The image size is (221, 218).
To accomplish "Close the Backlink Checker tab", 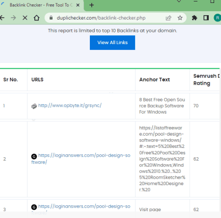I will tap(78, 5).
